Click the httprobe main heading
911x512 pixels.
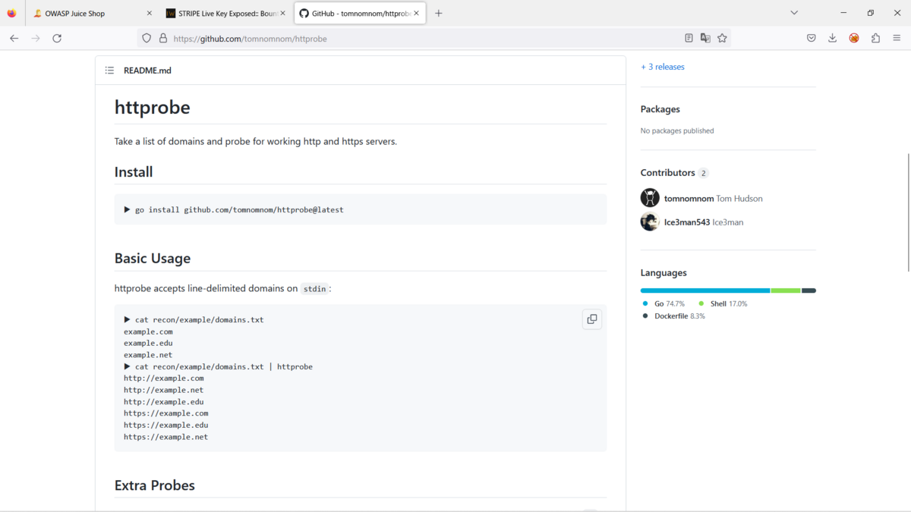click(x=152, y=107)
